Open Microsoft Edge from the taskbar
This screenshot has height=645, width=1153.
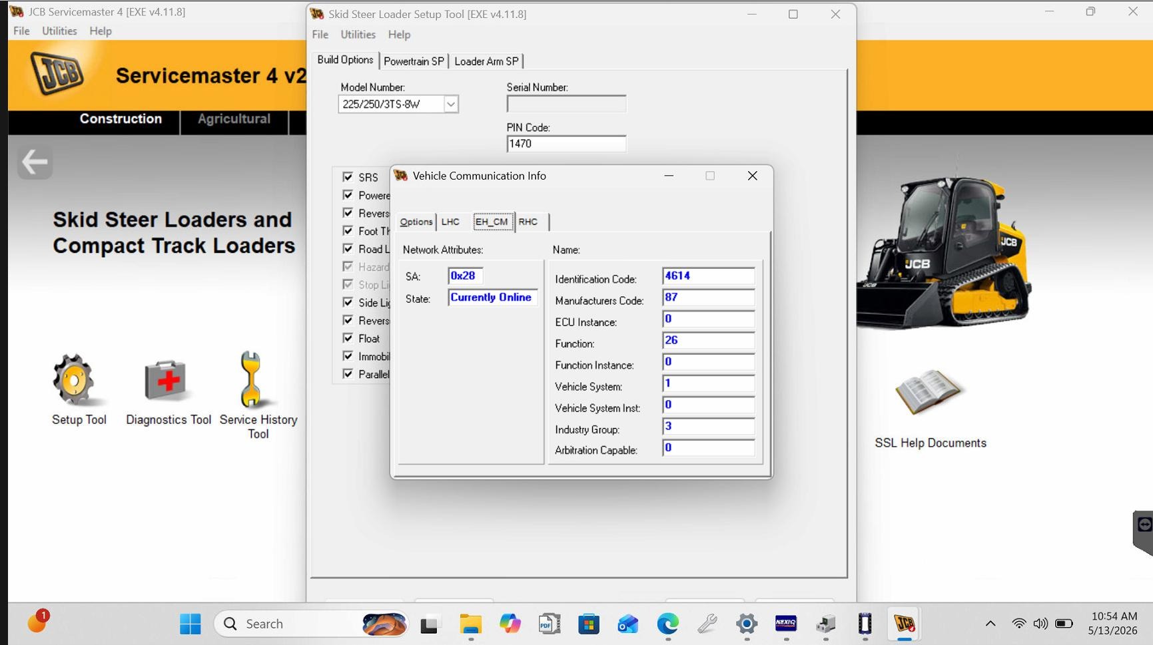[667, 624]
